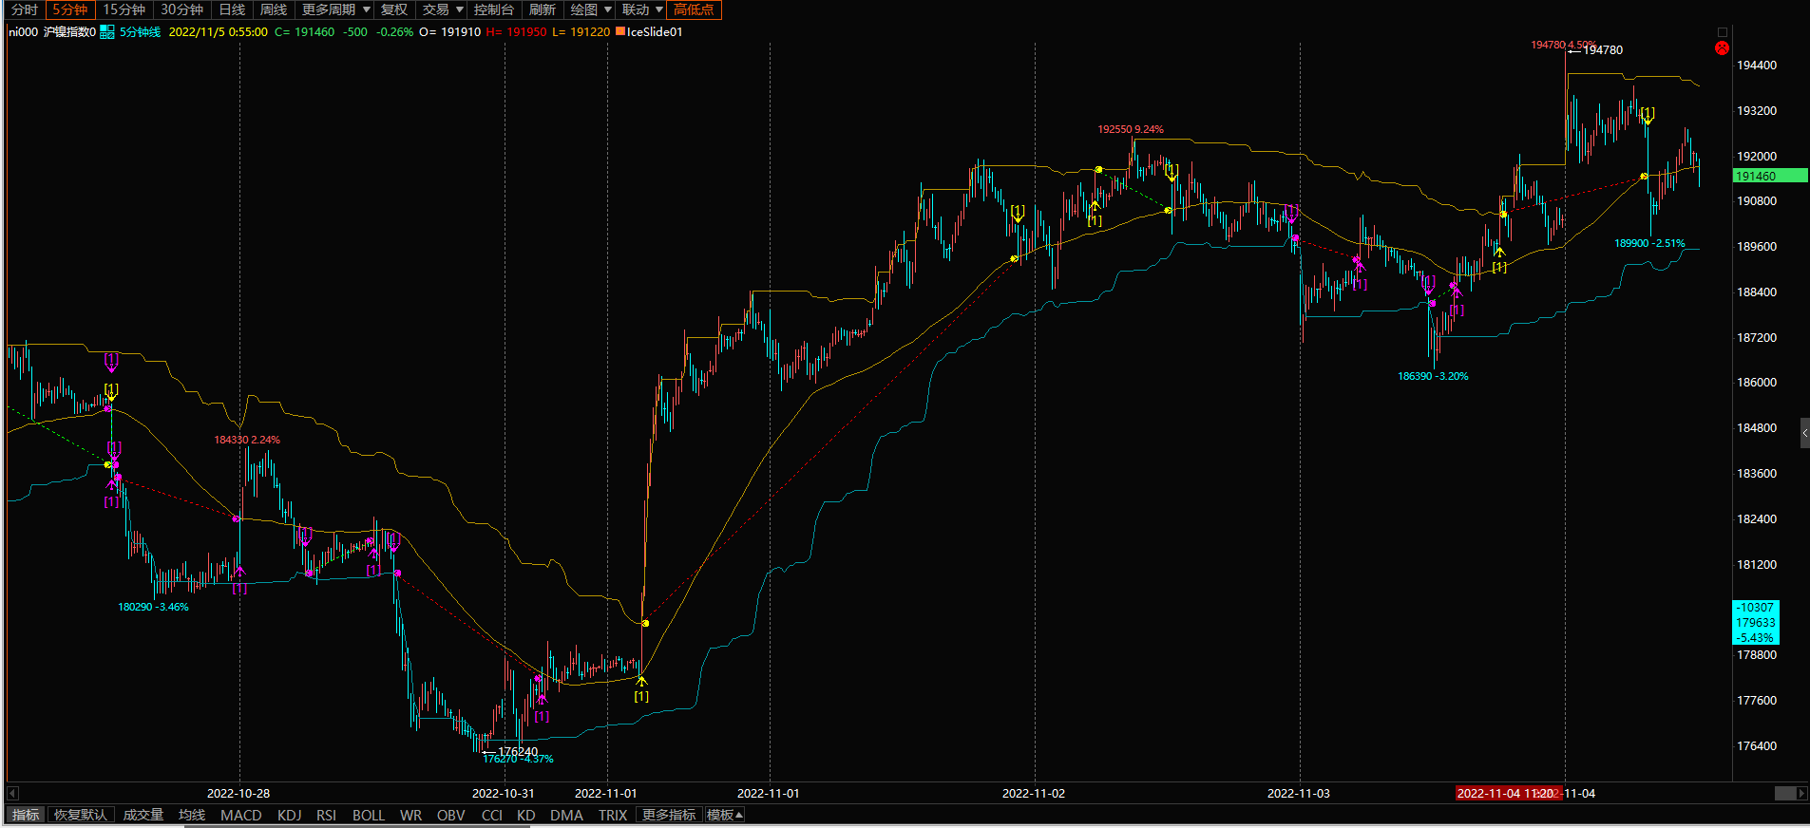Click the small square icon above the sad face
Image resolution: width=1810 pixels, height=828 pixels.
(1722, 32)
